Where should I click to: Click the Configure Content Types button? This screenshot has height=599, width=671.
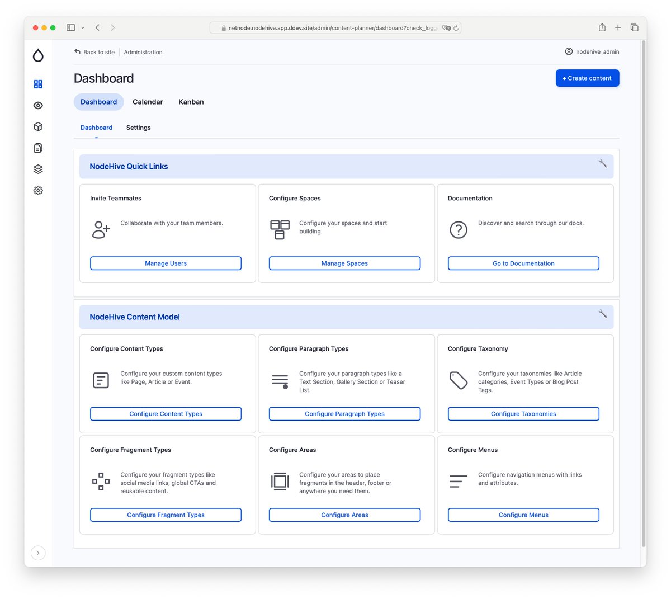click(x=166, y=414)
